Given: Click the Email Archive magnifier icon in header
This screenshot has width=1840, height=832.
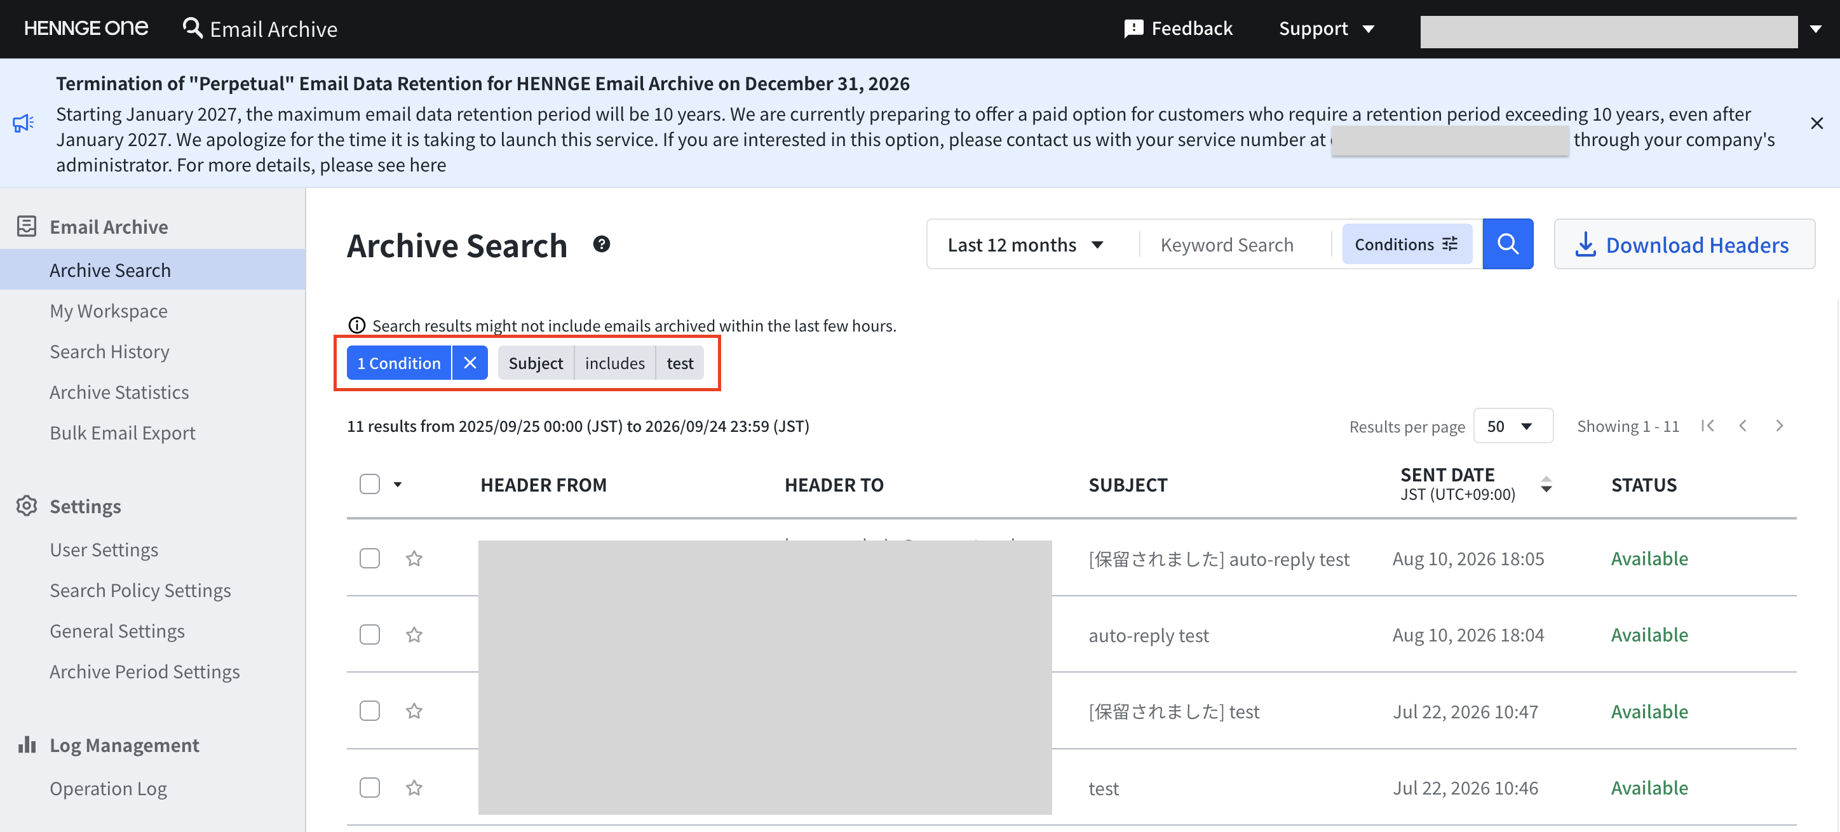Looking at the screenshot, I should (193, 29).
